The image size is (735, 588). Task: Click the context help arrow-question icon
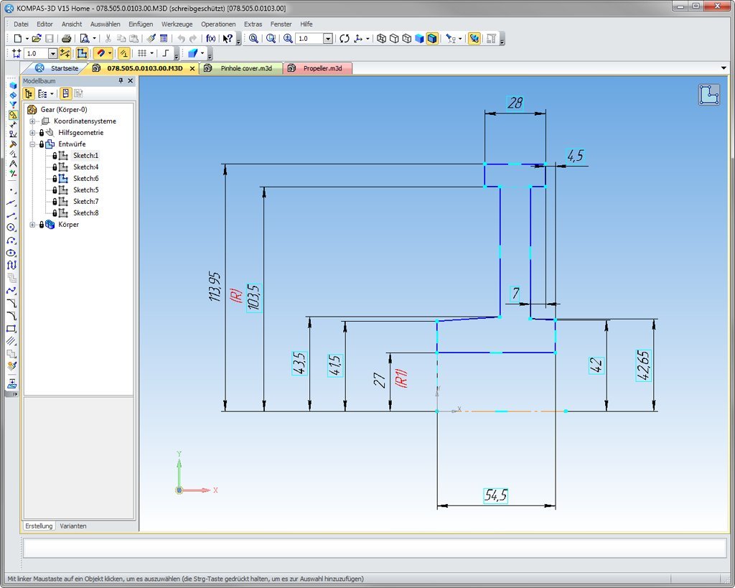[228, 39]
